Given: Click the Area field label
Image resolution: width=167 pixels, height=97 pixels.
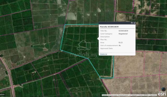Looking at the screenshot, I should pyautogui.click(x=102, y=43).
